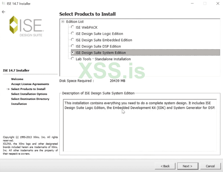
Task: Click the Welcome step in sidebar
Action: (17, 79)
